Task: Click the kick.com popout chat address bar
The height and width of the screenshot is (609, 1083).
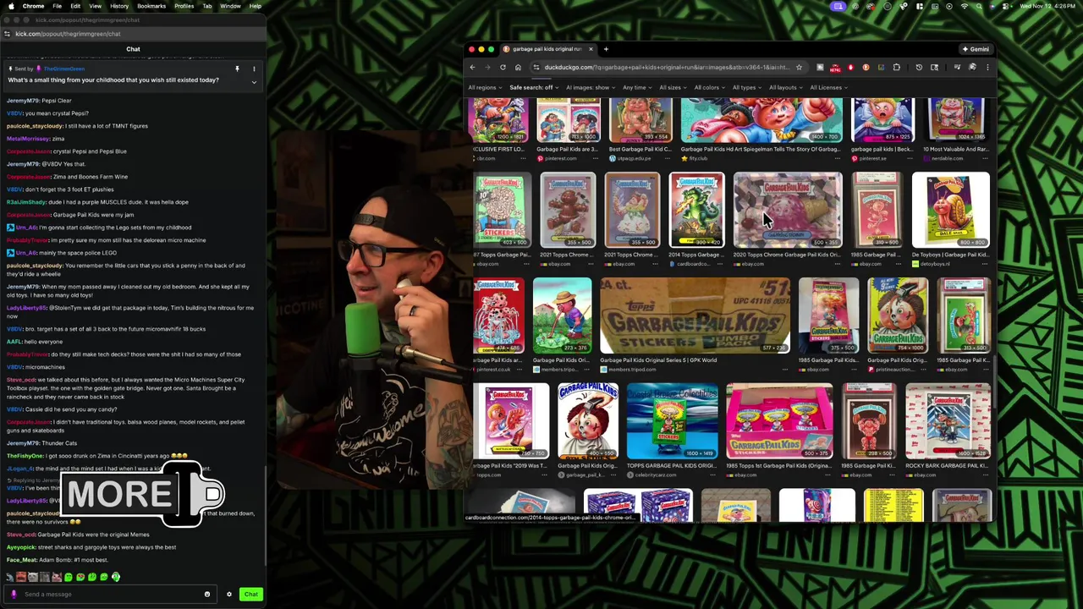Action: coord(135,34)
